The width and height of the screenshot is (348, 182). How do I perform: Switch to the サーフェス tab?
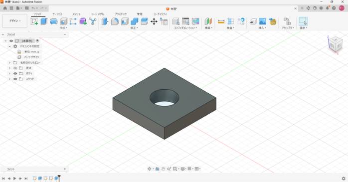tap(57, 14)
